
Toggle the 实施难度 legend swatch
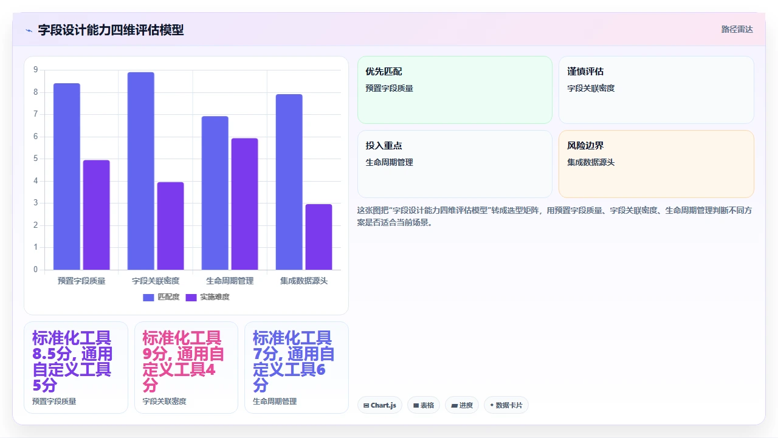191,297
